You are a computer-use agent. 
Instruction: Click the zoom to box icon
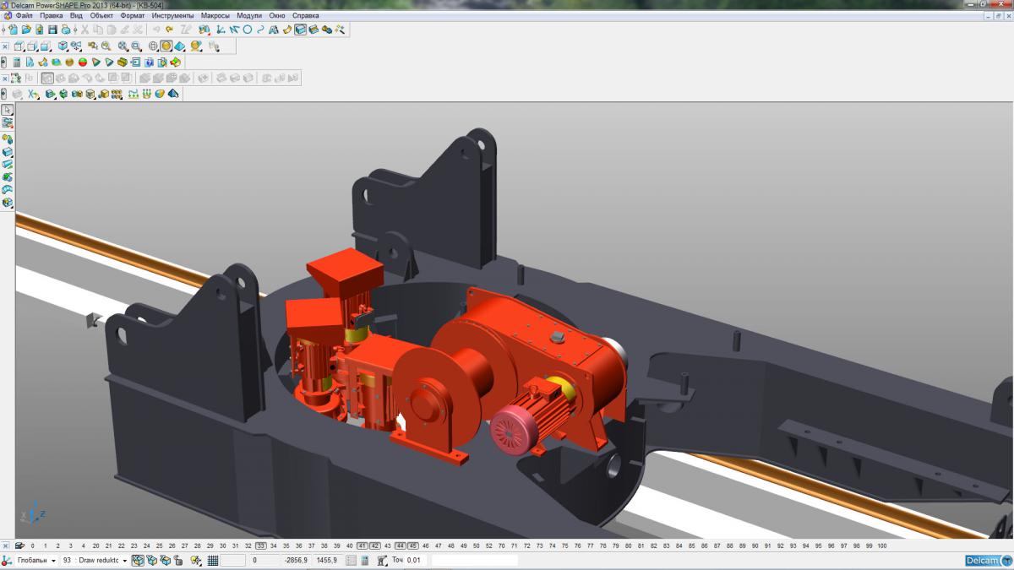(x=136, y=46)
